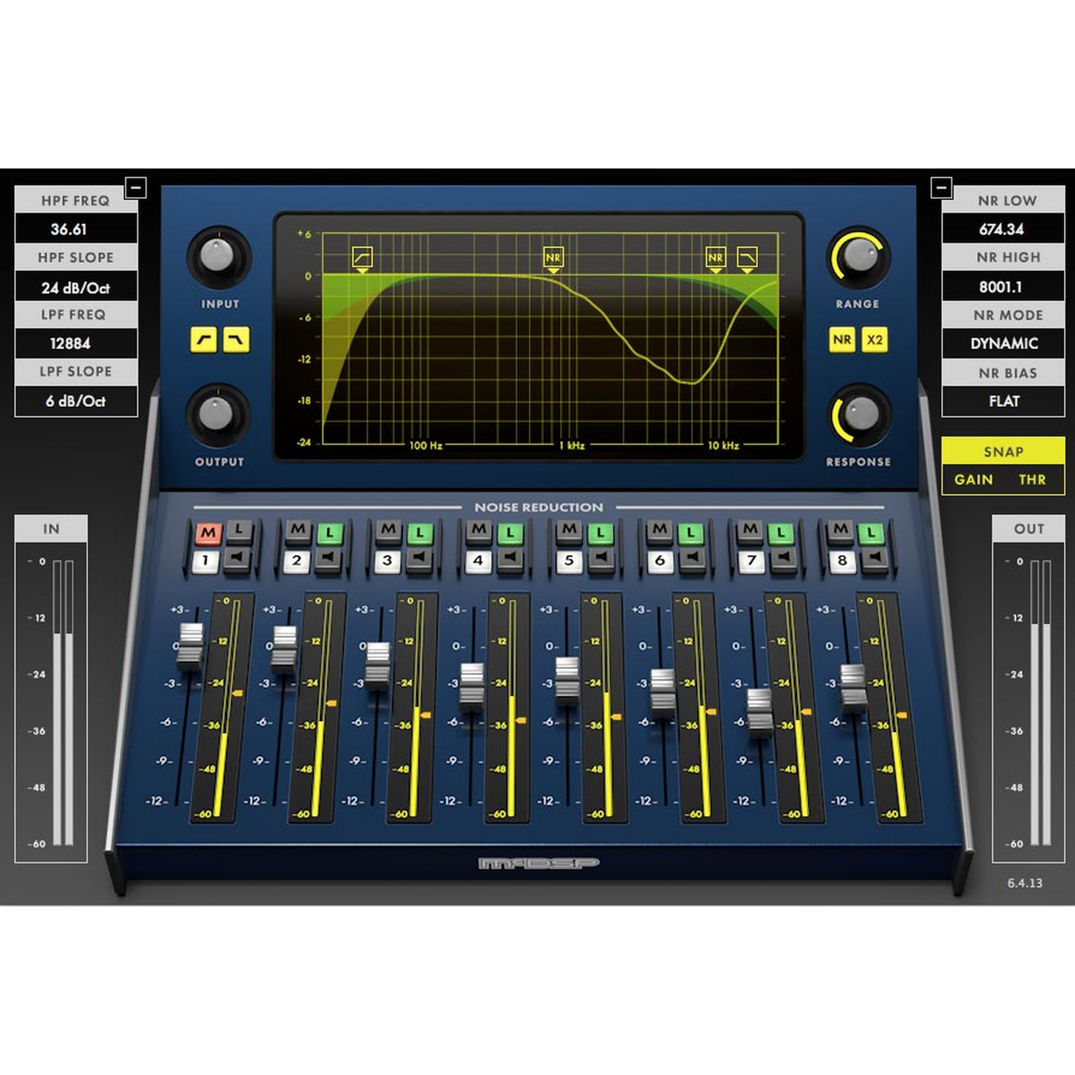The width and height of the screenshot is (1075, 1075).
Task: Toggle the high-pass filter button
Action: (x=204, y=340)
